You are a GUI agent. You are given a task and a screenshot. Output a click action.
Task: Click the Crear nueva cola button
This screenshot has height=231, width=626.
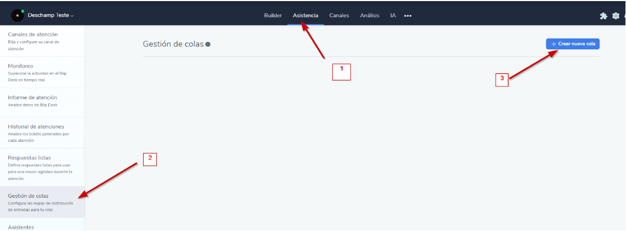(x=572, y=44)
